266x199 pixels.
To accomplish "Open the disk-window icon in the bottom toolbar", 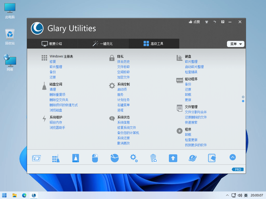I will tap(36, 158).
